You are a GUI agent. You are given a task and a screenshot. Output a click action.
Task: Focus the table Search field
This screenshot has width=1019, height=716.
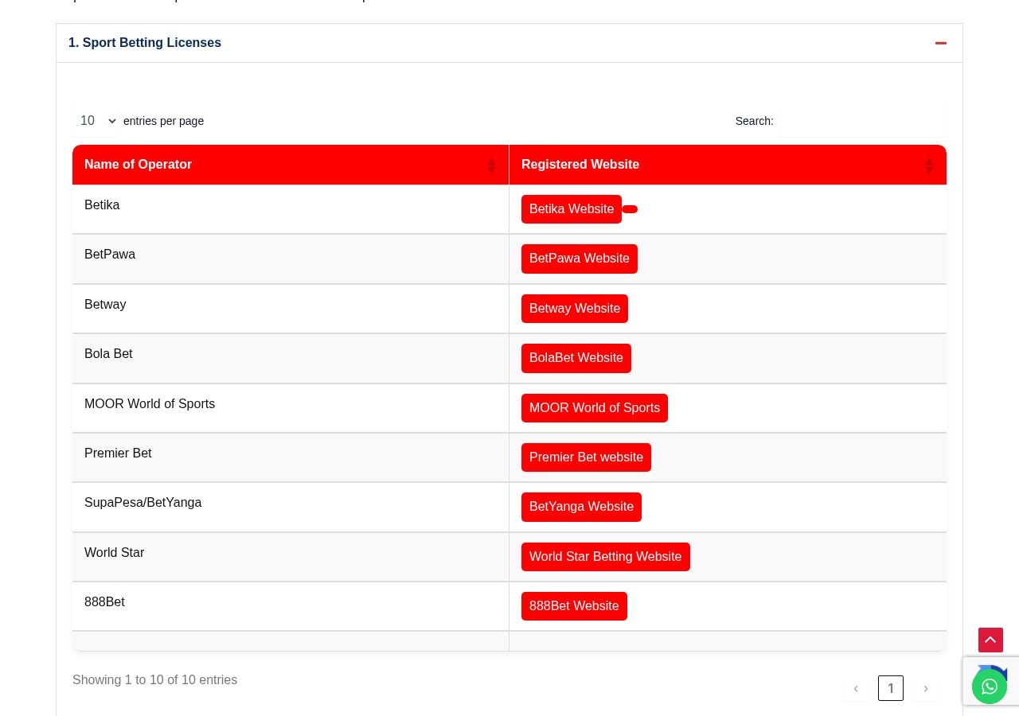(861, 121)
